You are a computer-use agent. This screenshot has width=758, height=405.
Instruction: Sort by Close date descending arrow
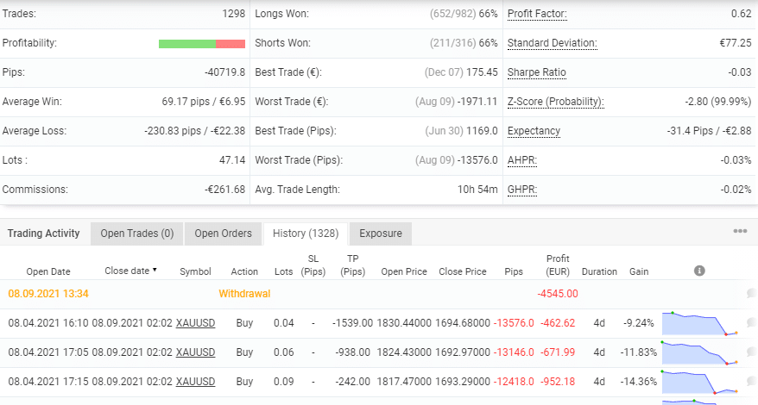coord(155,270)
